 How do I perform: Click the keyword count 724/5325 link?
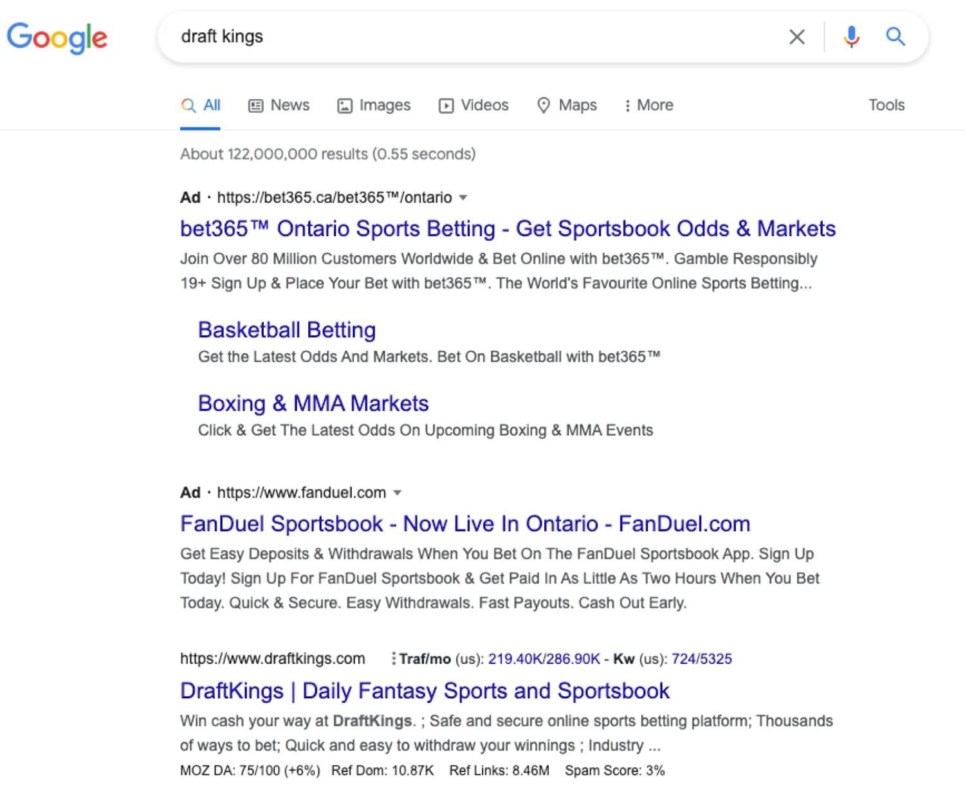tap(701, 659)
